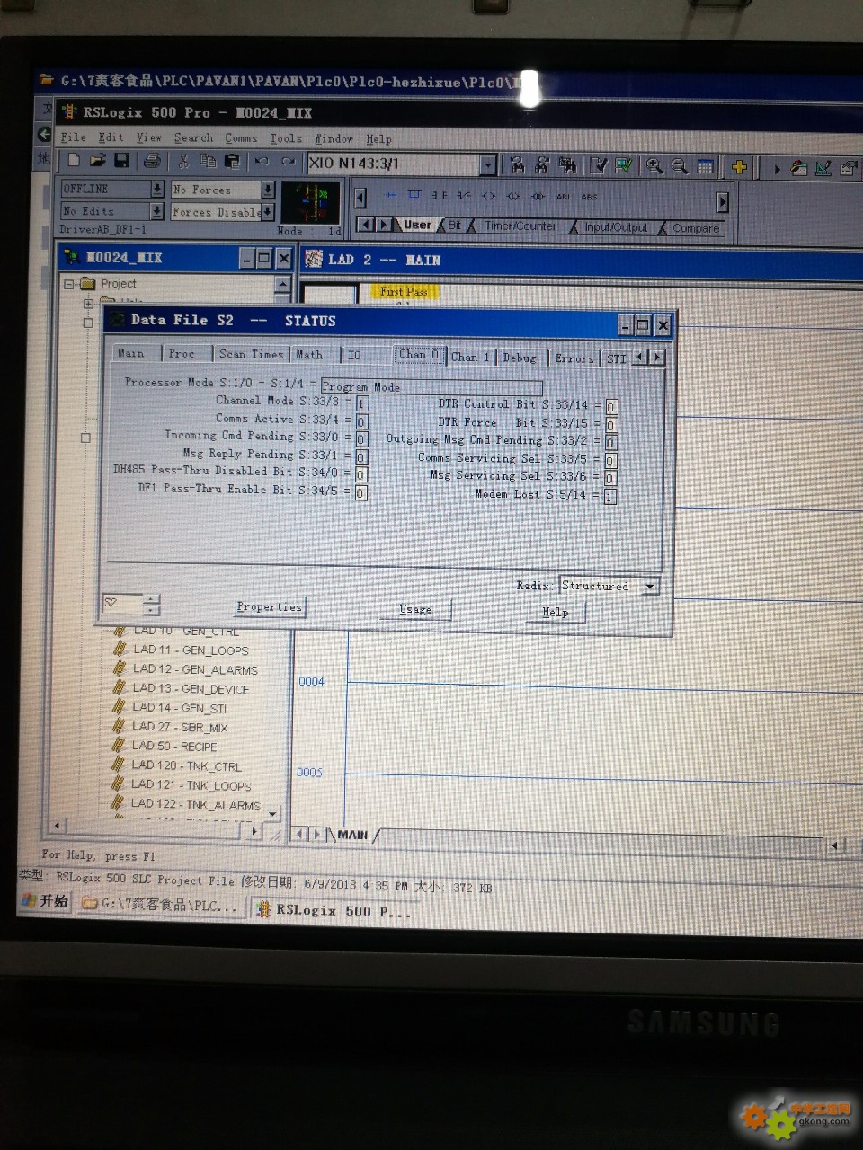
Task: Increment the S2 data file stepper
Action: point(151,598)
